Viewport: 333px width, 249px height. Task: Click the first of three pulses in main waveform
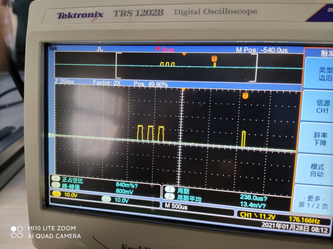coord(140,133)
